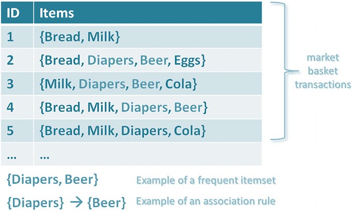Click the ID cell numbered 3
Screen dimensions: 352x211
click(x=11, y=84)
